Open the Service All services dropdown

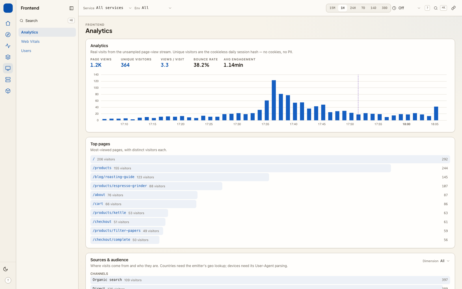click(x=114, y=8)
